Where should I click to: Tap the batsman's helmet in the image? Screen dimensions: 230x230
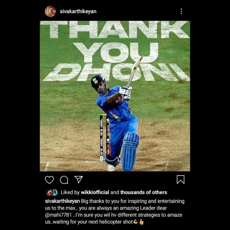[98, 82]
